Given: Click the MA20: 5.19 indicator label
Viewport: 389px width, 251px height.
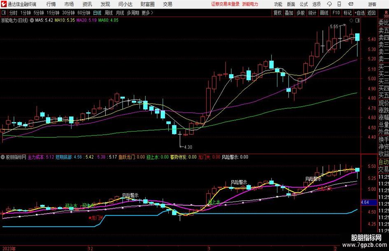Looking at the screenshot, I should [x=86, y=20].
